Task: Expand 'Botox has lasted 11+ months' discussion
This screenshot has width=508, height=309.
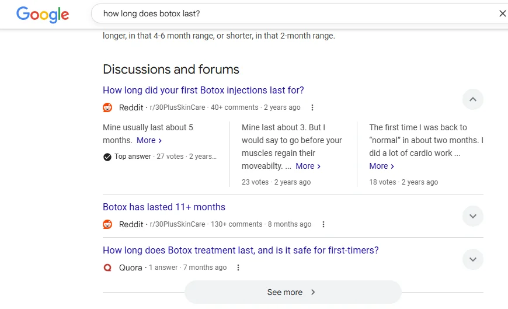Action: (473, 216)
